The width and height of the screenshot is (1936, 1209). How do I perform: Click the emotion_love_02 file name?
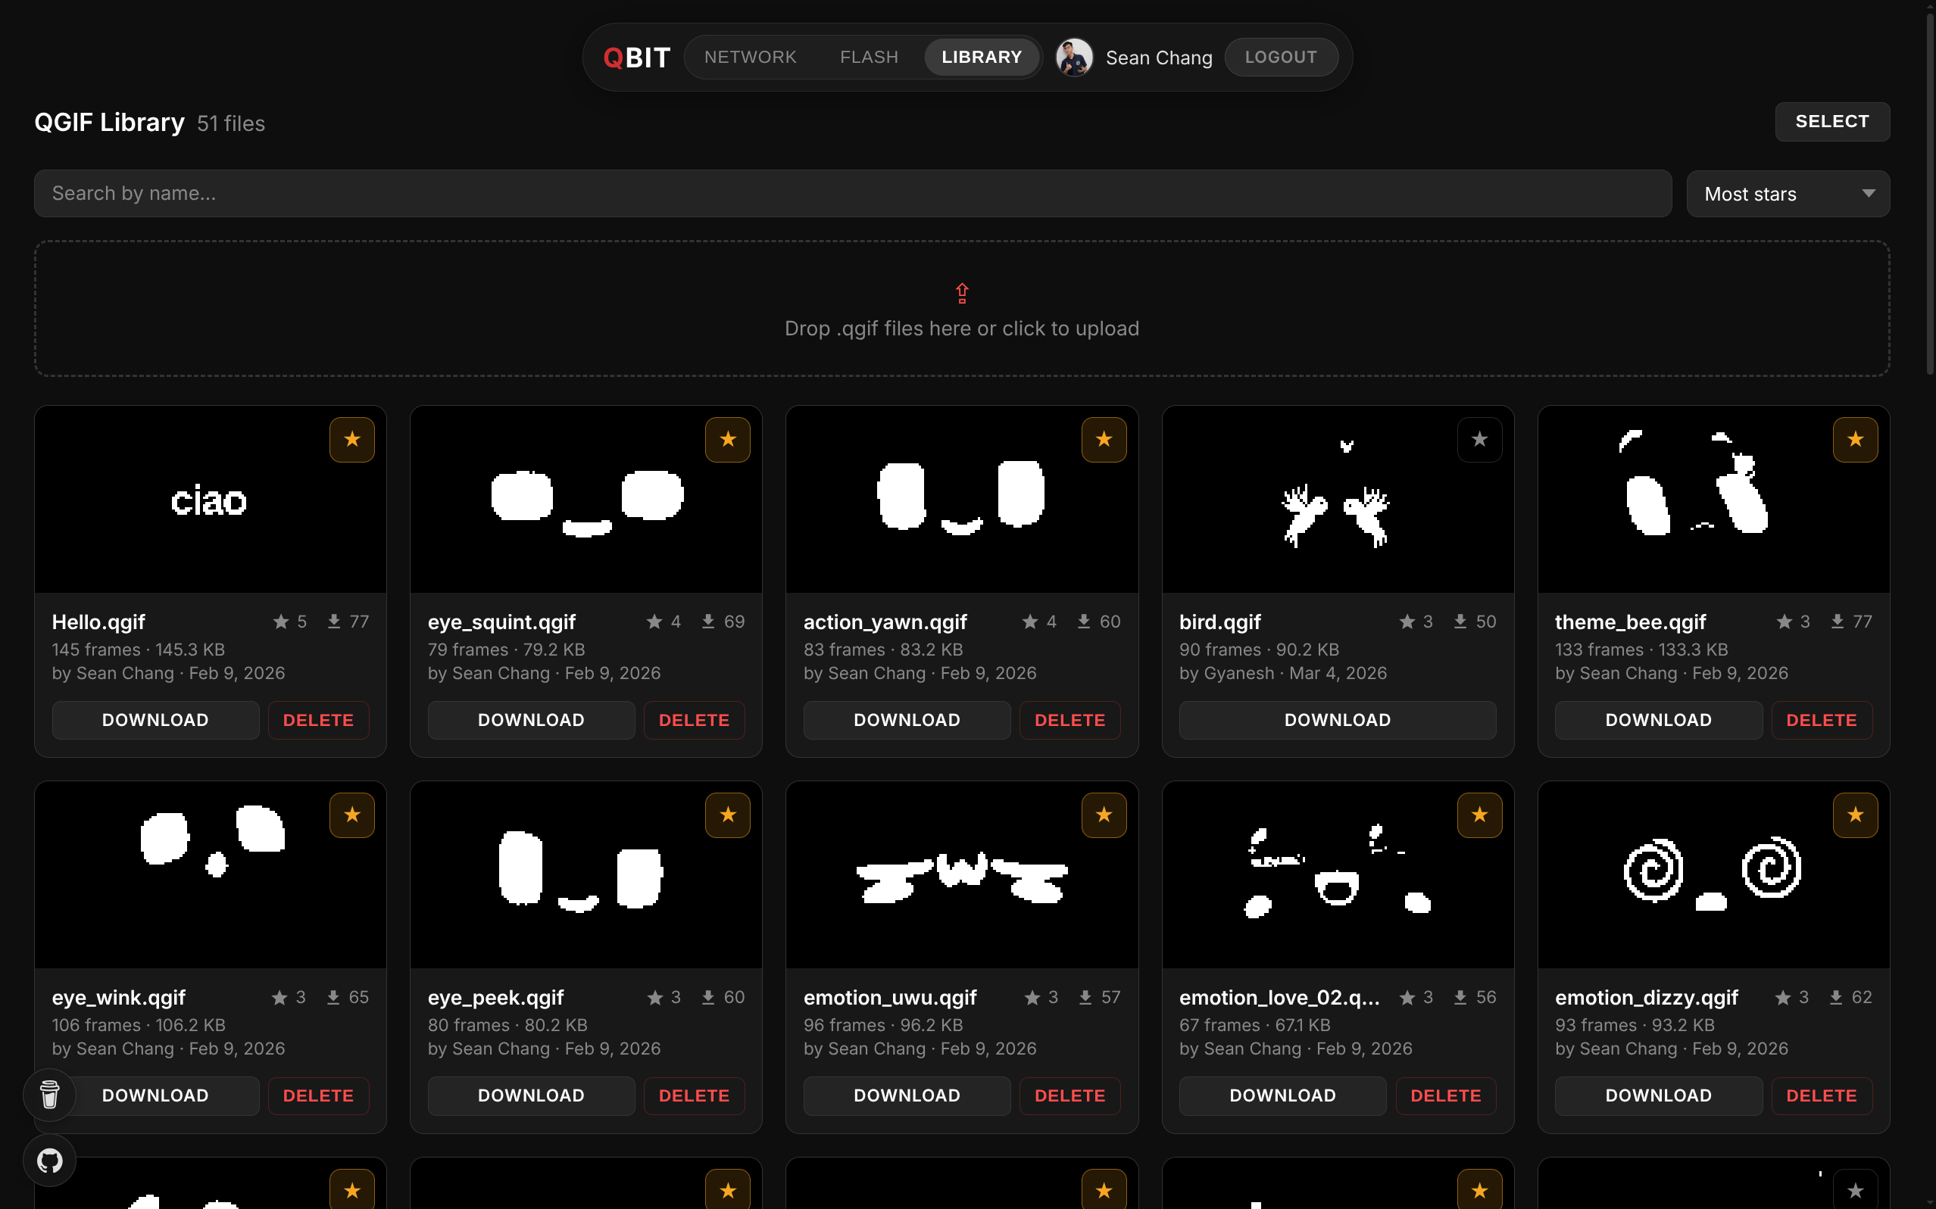1279,997
